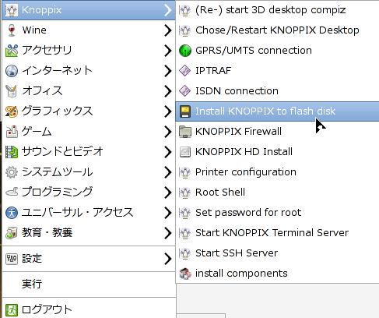Click the グラフィックス palette icon

[12, 111]
